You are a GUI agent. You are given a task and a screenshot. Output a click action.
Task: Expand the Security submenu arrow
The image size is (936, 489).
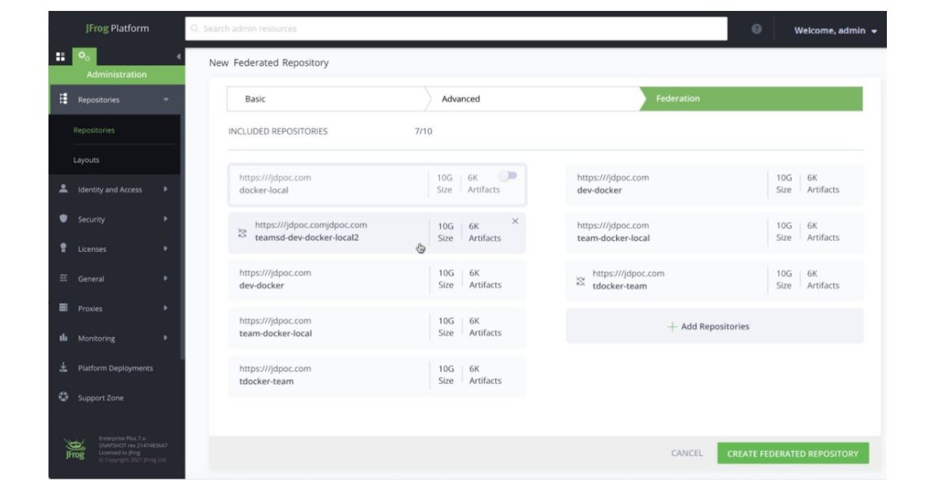pos(165,219)
